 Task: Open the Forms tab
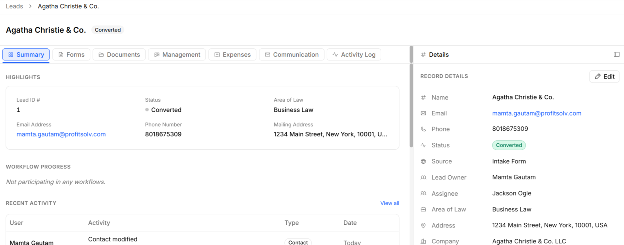point(71,55)
